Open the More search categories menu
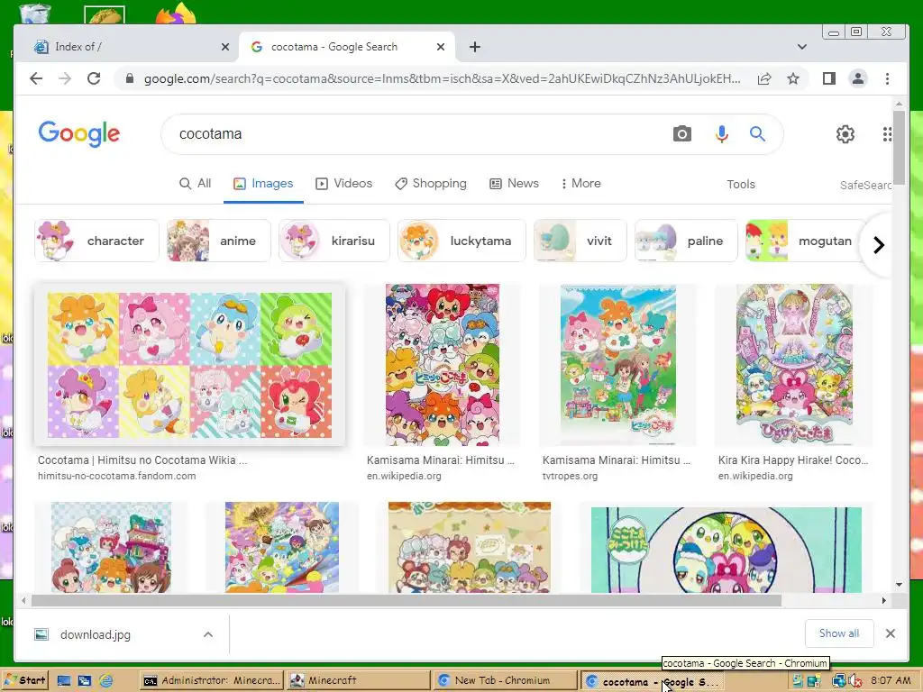 click(580, 184)
